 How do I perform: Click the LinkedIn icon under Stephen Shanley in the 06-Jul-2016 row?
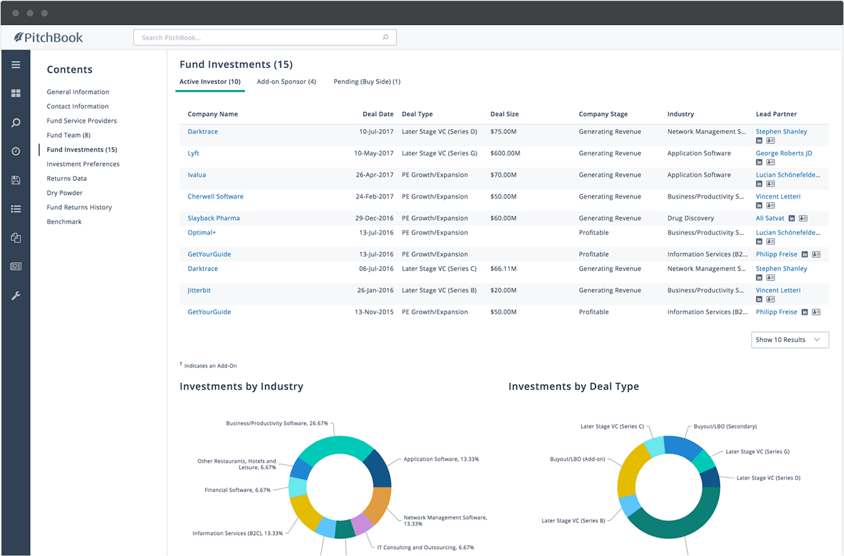[759, 278]
